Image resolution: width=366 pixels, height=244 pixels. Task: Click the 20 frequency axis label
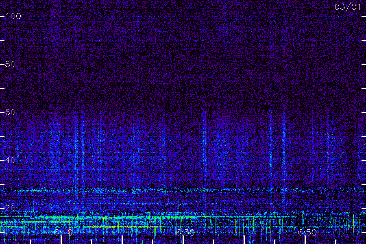tap(10, 208)
